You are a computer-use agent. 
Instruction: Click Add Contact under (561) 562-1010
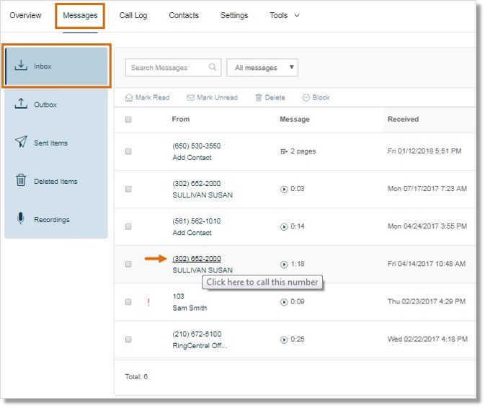tap(192, 233)
